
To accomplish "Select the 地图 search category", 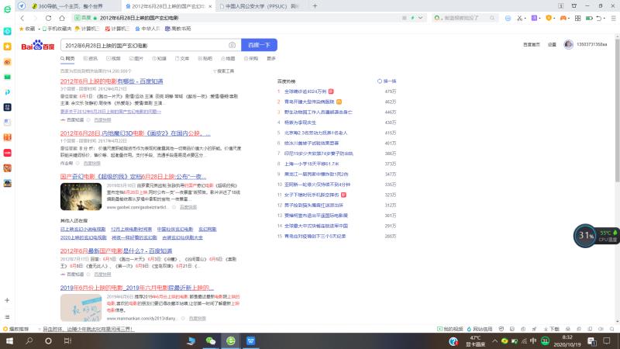I will click(x=228, y=59).
